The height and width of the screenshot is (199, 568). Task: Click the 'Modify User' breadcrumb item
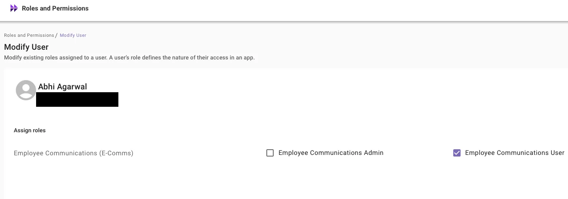pyautogui.click(x=73, y=35)
